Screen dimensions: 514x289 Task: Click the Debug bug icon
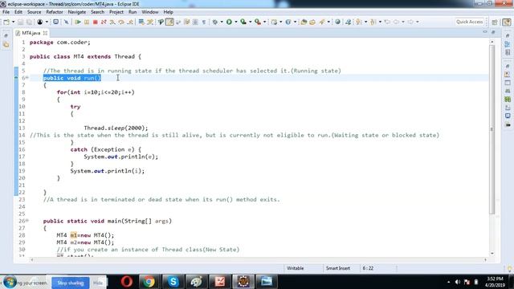click(x=214, y=22)
